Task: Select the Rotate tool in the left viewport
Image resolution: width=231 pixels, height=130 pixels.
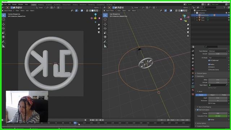Action: [4, 29]
